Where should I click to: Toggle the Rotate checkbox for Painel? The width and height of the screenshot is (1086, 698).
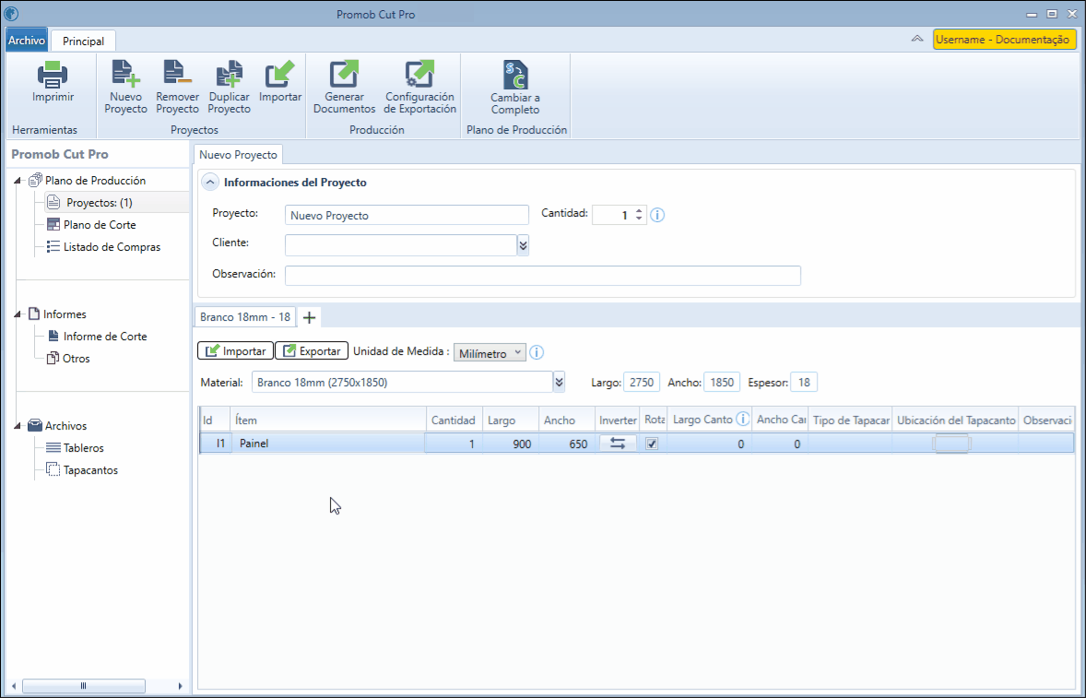click(651, 444)
